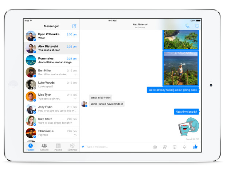Tap Luke Woods' black-and-white avatar
Image resolution: width=226 pixels, height=169 pixels.
(x=31, y=84)
